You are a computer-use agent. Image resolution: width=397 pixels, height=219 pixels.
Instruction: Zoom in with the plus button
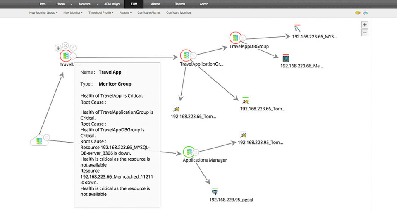pos(365,25)
